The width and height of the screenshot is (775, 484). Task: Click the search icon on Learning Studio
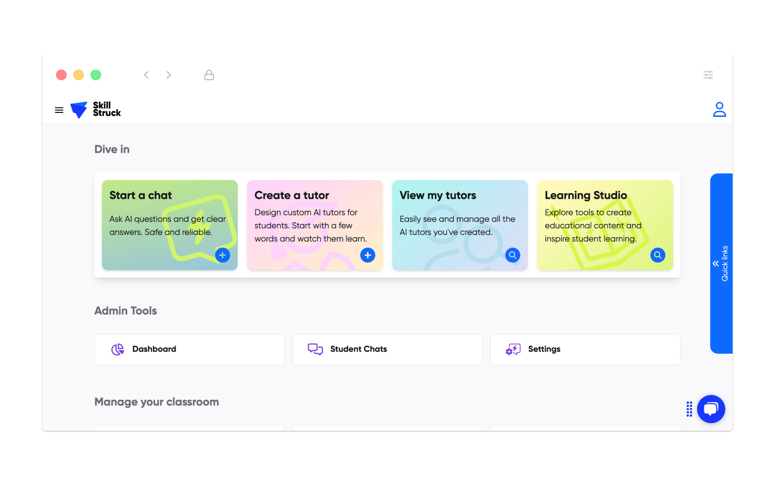tap(658, 255)
